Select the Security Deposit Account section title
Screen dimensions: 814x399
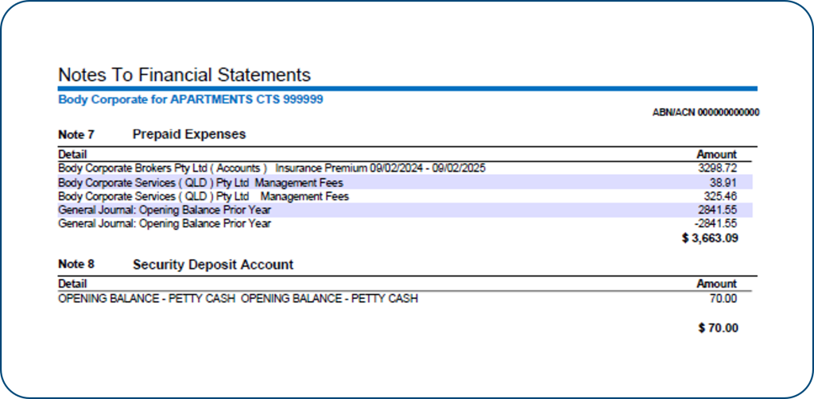pyautogui.click(x=213, y=265)
